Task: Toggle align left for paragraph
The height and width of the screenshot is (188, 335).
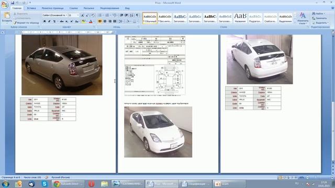Action: 100,21
